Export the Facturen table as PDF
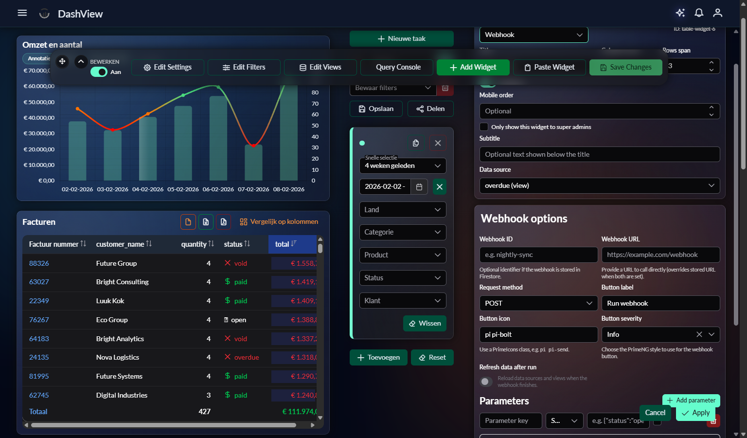 point(223,221)
